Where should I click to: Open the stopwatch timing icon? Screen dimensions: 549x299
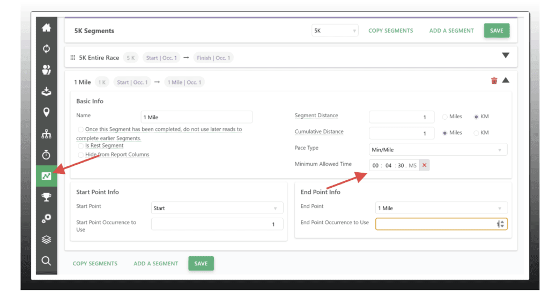click(x=46, y=155)
